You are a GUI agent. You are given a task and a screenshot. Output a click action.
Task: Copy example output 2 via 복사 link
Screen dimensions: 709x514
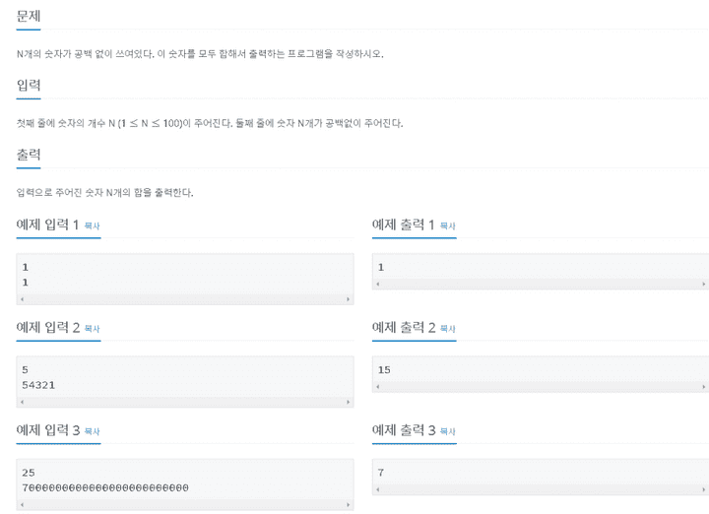click(x=448, y=329)
